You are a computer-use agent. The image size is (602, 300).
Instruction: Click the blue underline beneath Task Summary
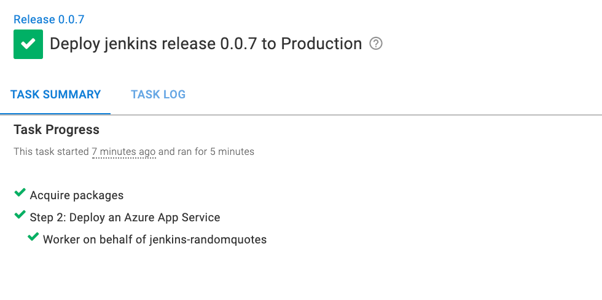55,114
